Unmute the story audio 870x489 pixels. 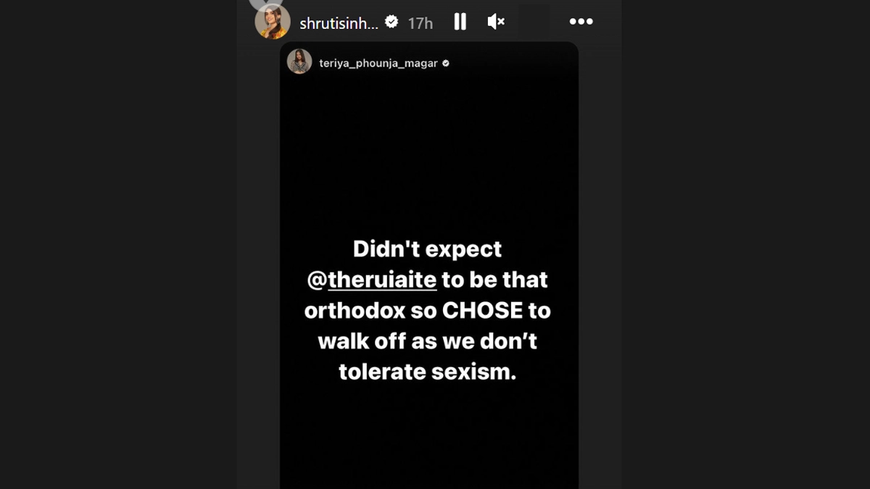(x=496, y=22)
